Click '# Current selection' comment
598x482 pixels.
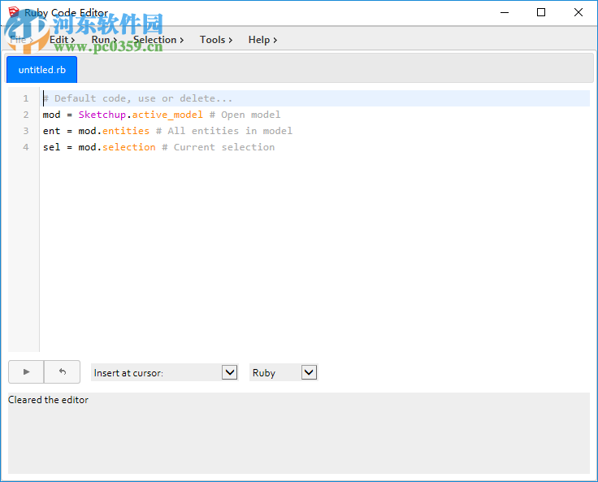tap(218, 147)
